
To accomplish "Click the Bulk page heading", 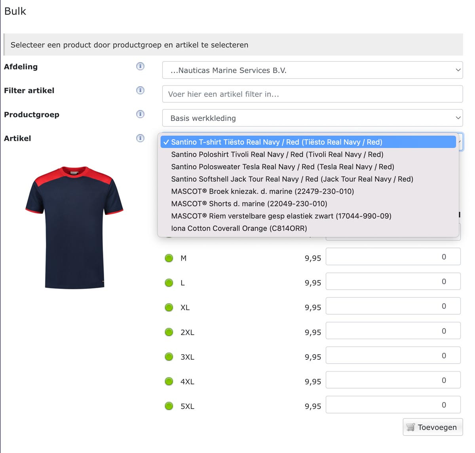I will [x=15, y=11].
